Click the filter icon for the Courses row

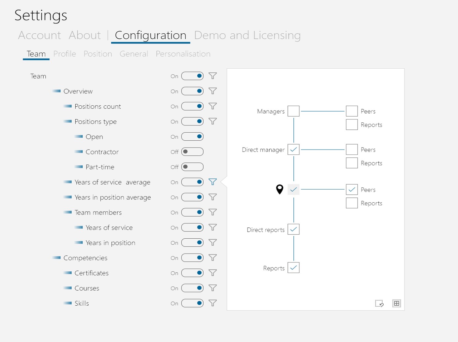[212, 288]
